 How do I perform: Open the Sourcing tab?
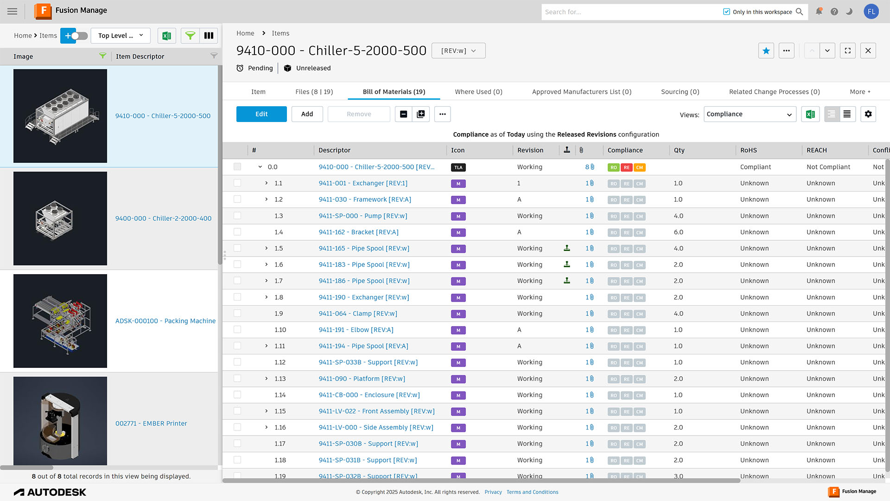[680, 92]
